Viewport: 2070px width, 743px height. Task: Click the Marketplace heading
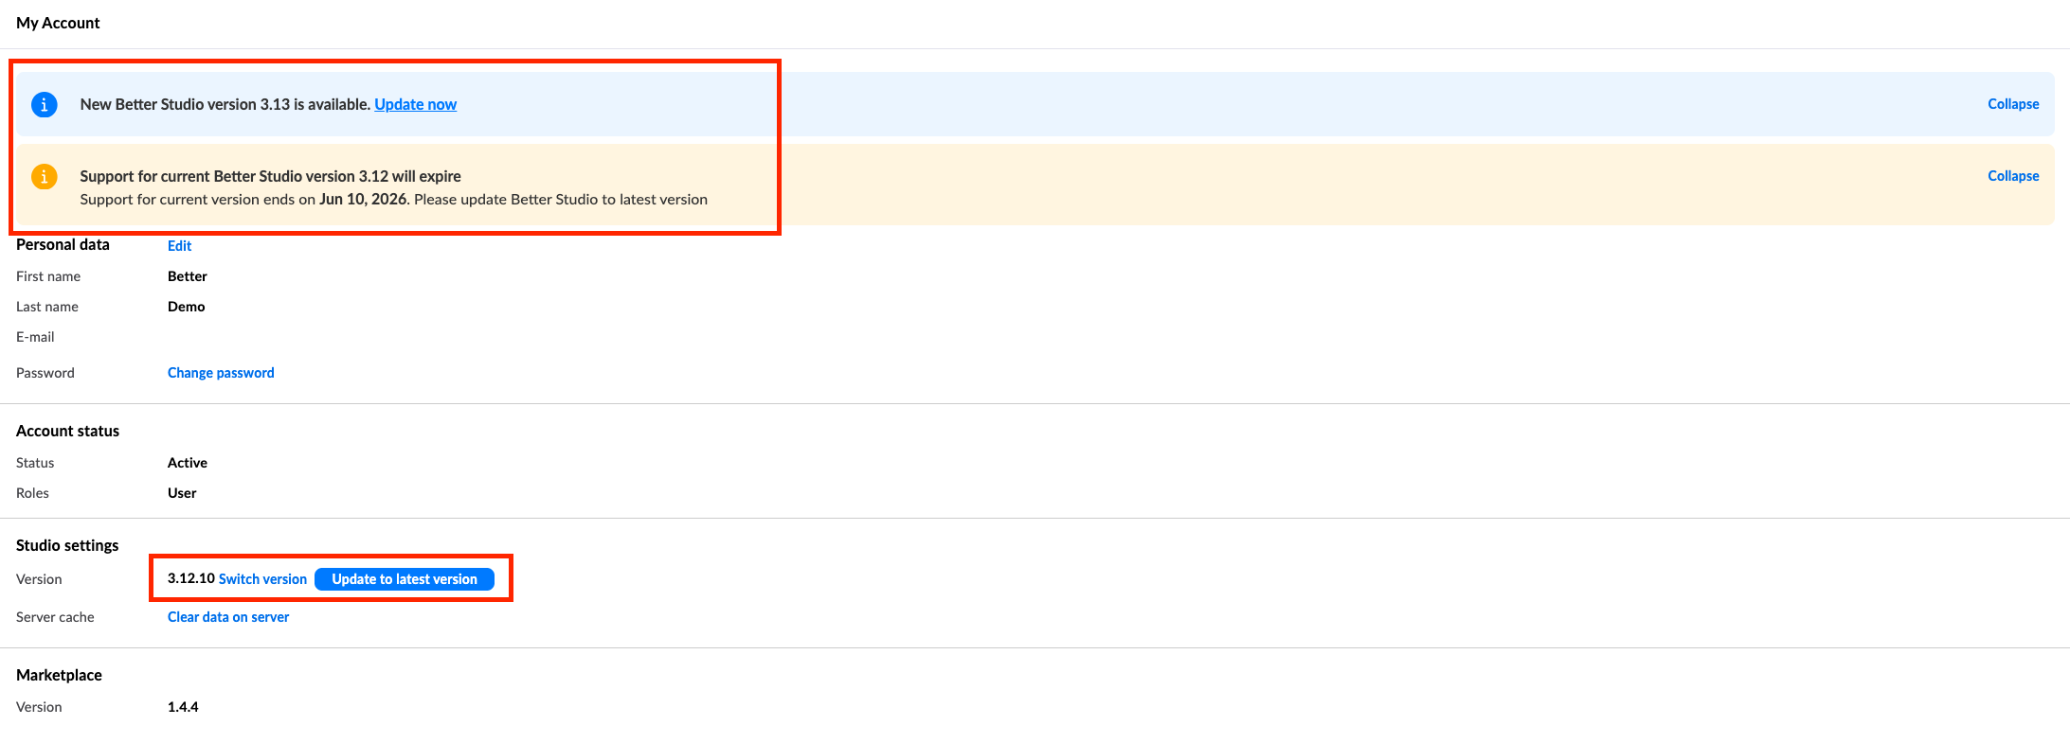(59, 675)
